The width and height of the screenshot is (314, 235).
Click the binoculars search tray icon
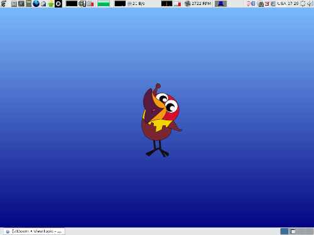261,4
